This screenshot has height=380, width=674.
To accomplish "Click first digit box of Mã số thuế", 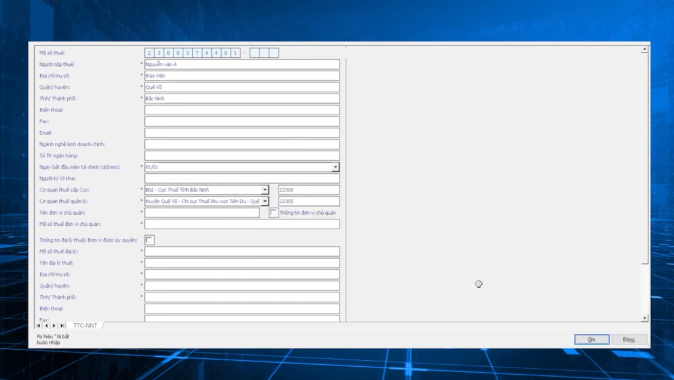I will 149,53.
